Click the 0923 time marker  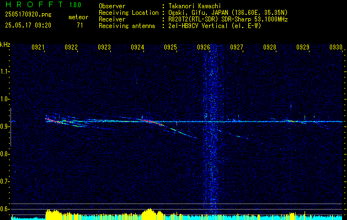[104, 47]
